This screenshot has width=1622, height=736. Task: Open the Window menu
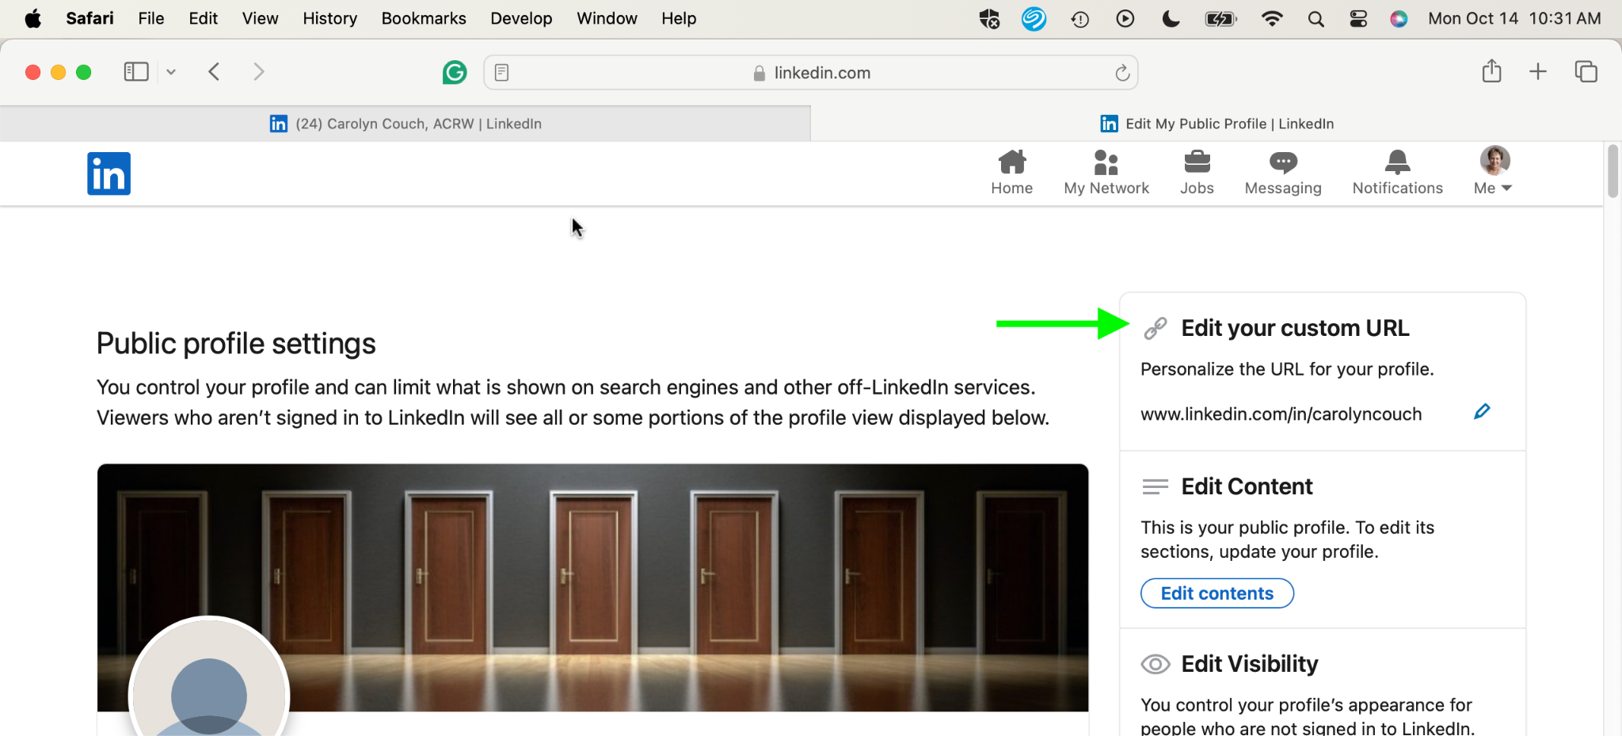point(607,18)
